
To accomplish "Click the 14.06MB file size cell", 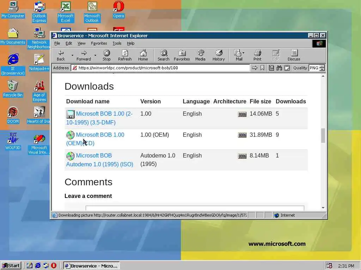I will [x=261, y=114].
